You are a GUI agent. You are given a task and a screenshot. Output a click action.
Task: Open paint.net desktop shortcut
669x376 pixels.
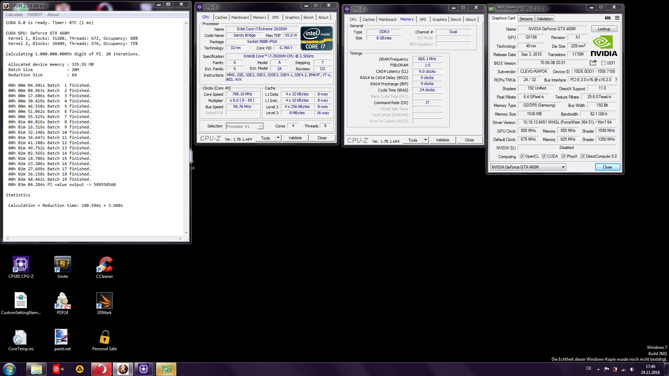coord(63,340)
